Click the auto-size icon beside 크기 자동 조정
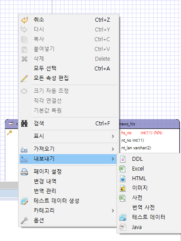 24,91
